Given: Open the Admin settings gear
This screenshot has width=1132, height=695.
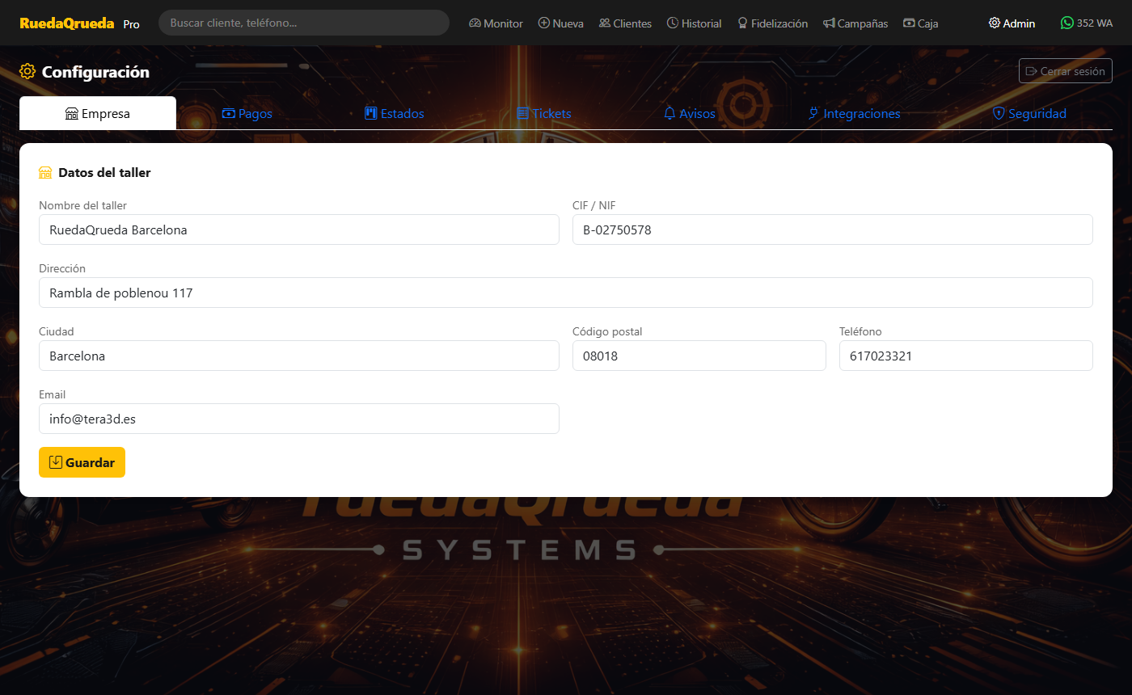Looking at the screenshot, I should click(994, 23).
